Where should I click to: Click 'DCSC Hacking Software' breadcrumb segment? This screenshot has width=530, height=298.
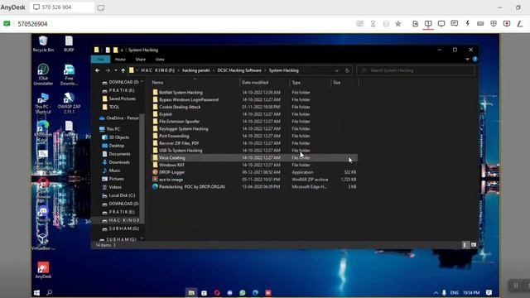239,70
